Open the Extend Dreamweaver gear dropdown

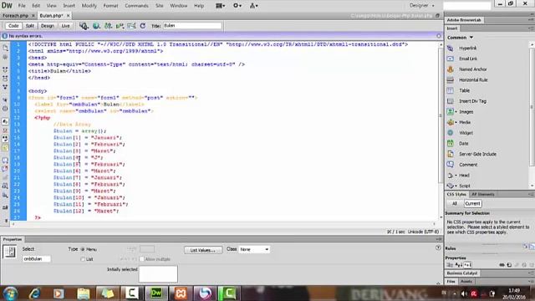(237, 6)
